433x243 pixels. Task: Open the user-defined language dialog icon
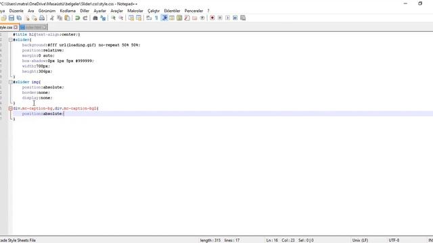point(172,18)
